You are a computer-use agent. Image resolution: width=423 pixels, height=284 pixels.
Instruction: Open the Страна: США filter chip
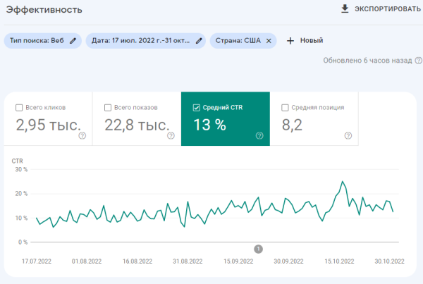point(238,41)
